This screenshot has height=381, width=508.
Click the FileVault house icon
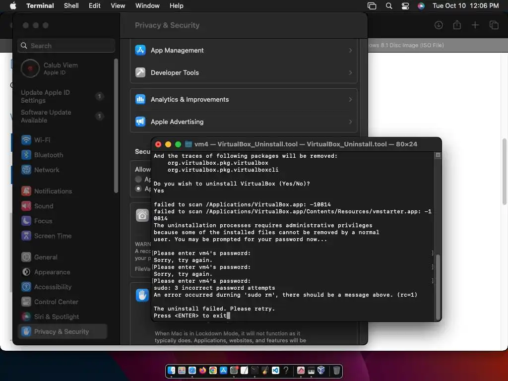(x=142, y=215)
